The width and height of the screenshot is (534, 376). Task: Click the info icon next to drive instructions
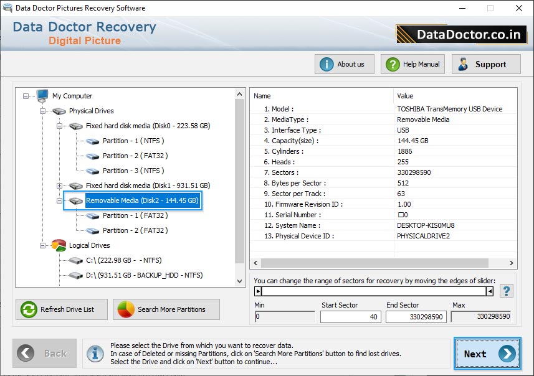tap(95, 354)
